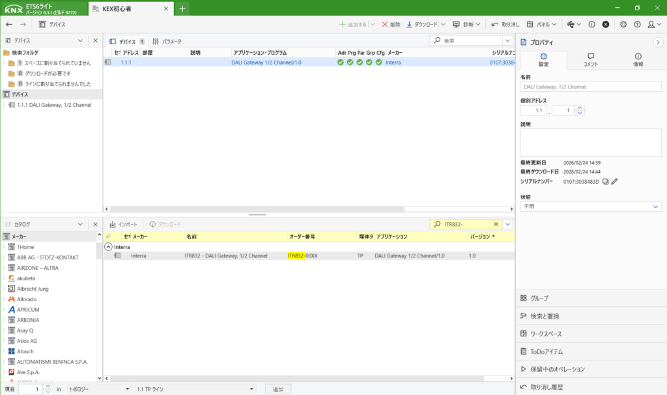Open the Comment (コメント) properties tab
The height and width of the screenshot is (395, 667).
[x=590, y=60]
